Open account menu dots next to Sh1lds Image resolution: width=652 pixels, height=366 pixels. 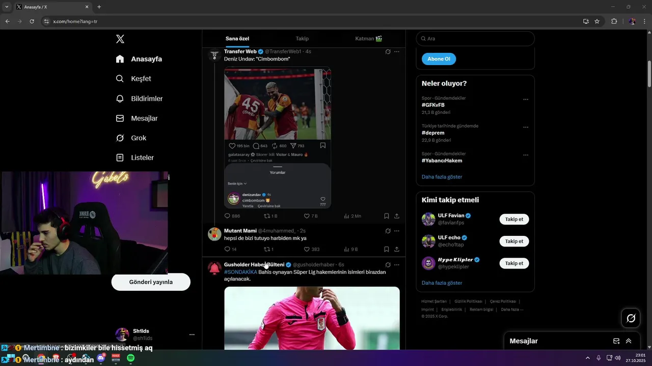pos(192,334)
